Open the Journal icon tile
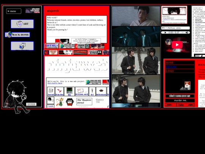Image resolution: width=205 pixels, height=154 pixels. point(51,91)
